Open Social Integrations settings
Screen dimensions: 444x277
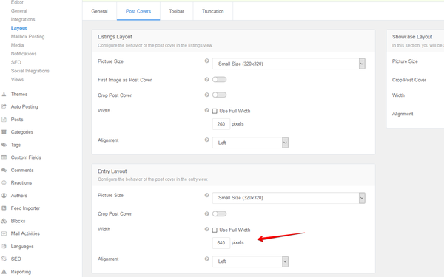30,71
